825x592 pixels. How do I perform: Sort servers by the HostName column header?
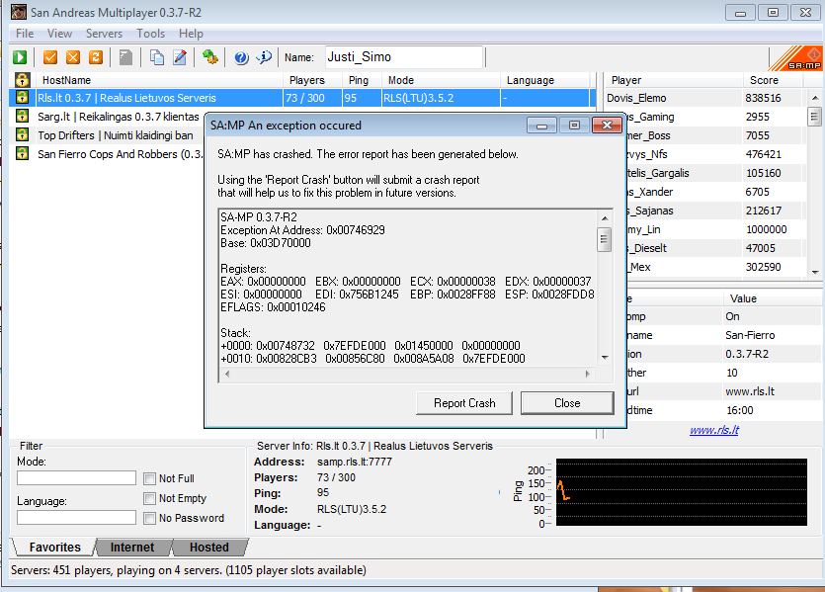pyautogui.click(x=159, y=80)
